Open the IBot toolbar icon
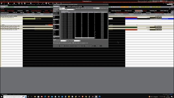 (46, 4)
